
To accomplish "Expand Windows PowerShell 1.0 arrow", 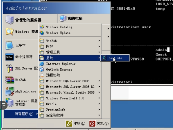I will tap(99, 98).
